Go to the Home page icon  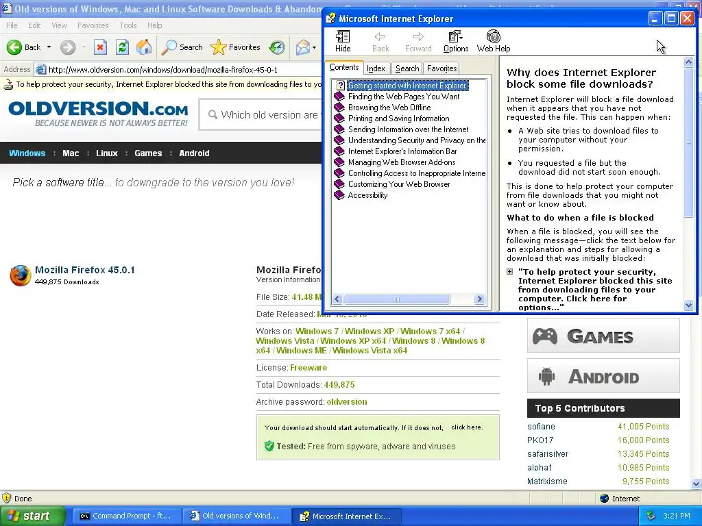144,47
